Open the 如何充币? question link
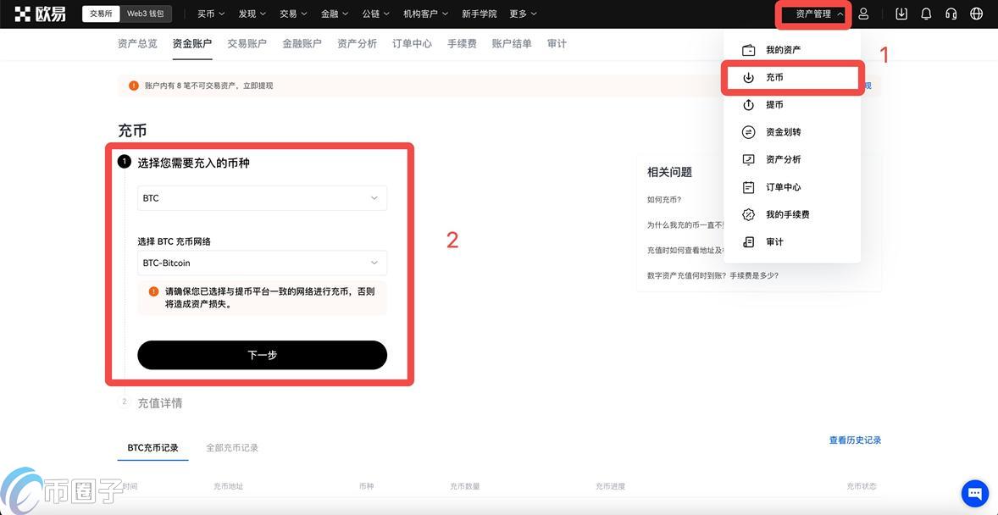The image size is (998, 515). click(x=664, y=199)
